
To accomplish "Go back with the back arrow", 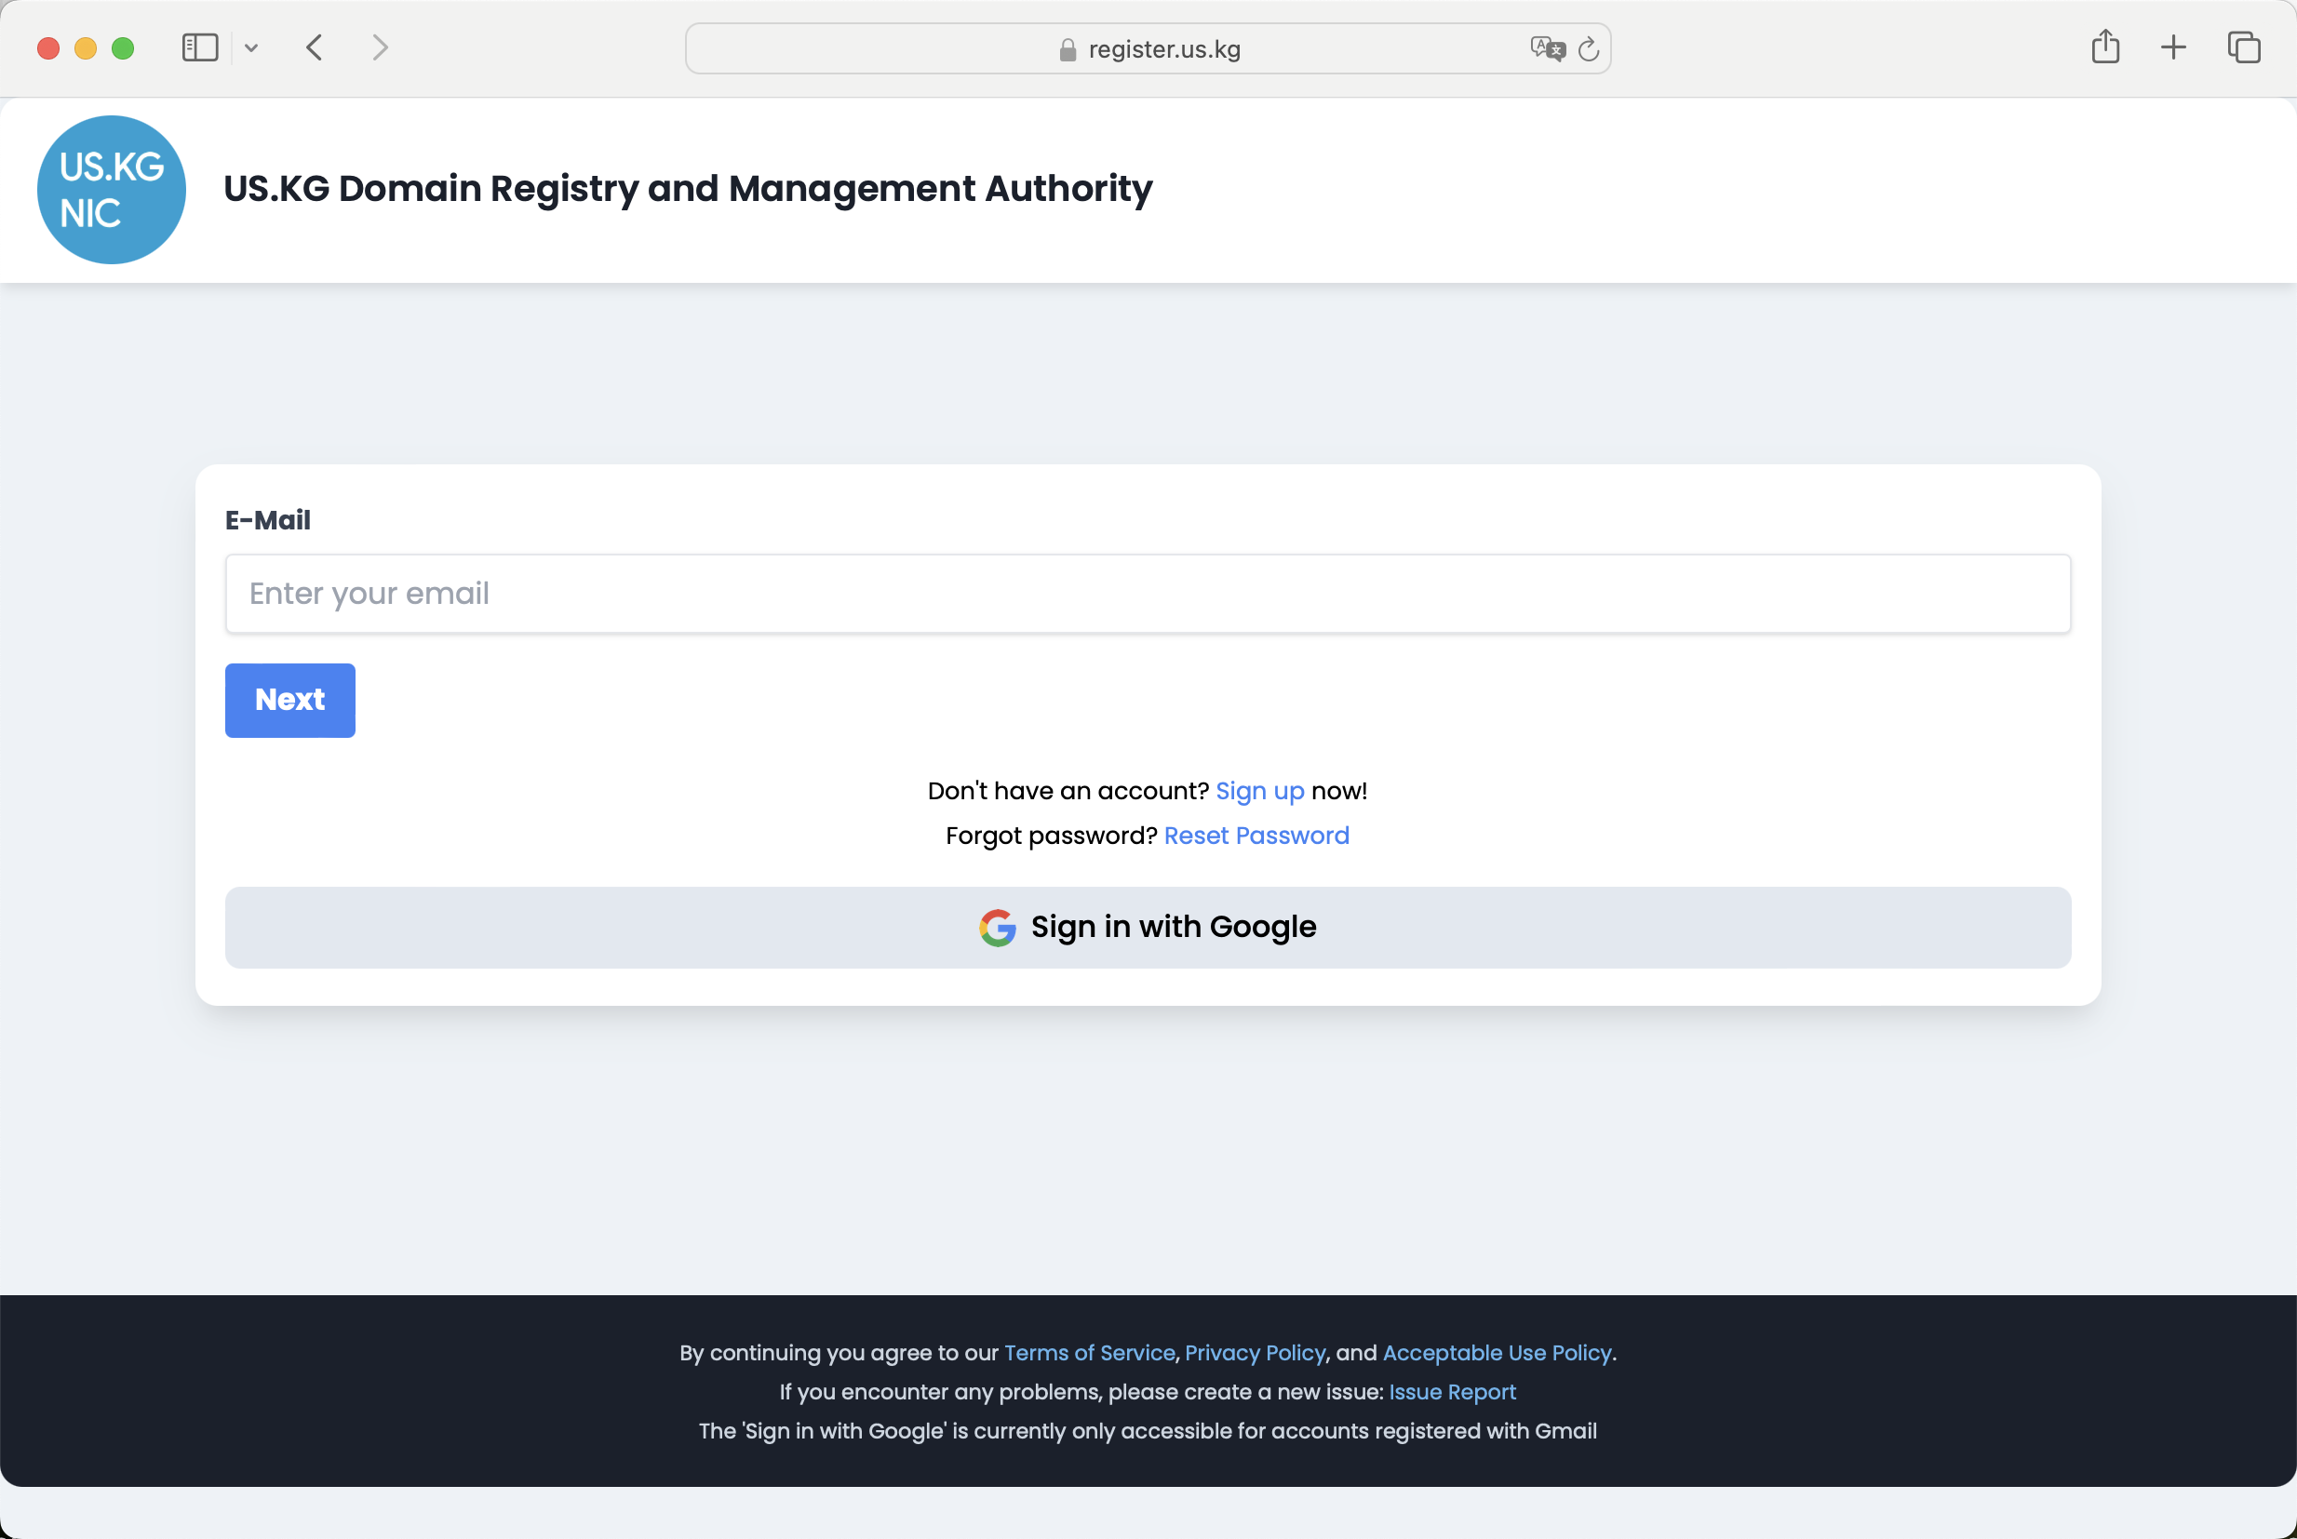I will tap(315, 48).
